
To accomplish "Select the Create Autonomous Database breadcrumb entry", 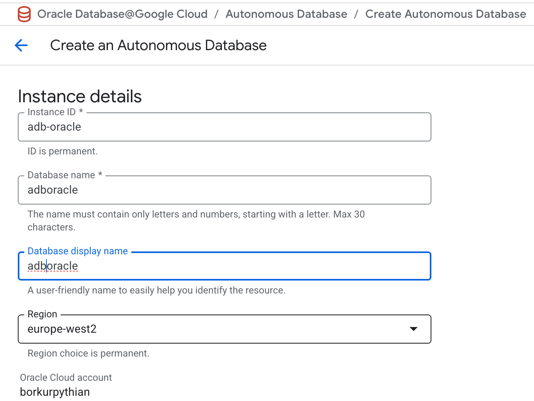I will pyautogui.click(x=445, y=14).
